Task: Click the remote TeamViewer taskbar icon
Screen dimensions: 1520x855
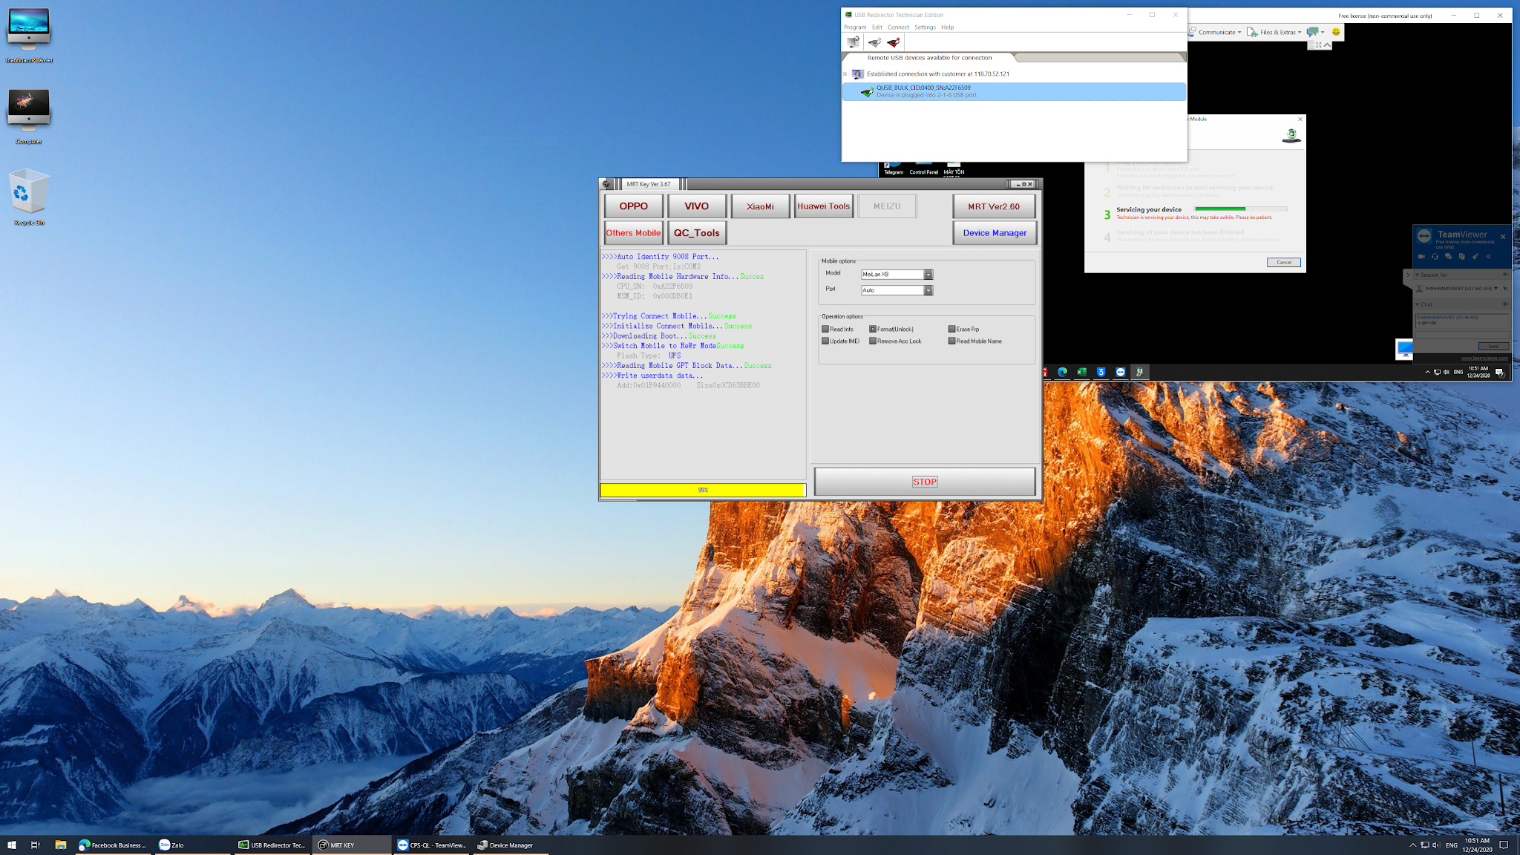Action: (x=1120, y=372)
